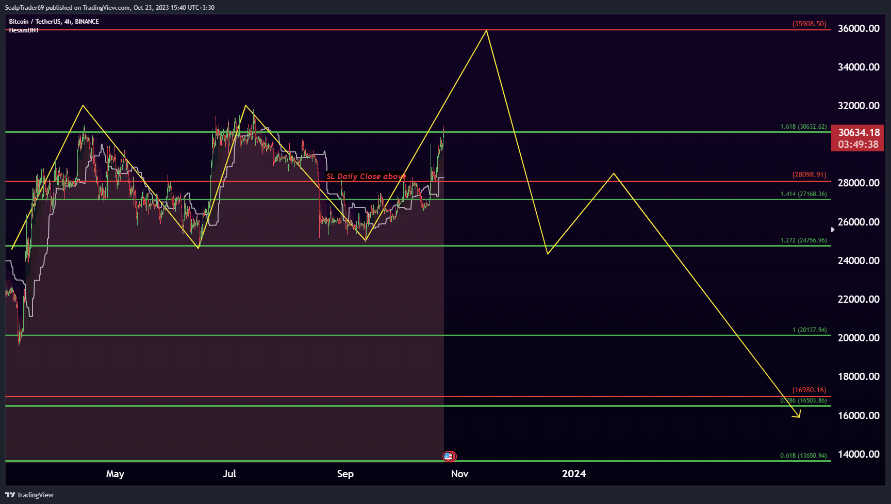Screen dimensions: 891x504
Task: Click the 1 (20137.94) Fibonacci label
Action: tap(810, 330)
